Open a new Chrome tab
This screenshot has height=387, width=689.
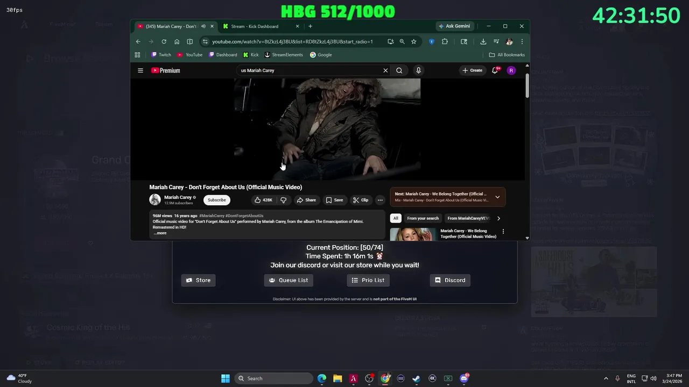coord(310,26)
